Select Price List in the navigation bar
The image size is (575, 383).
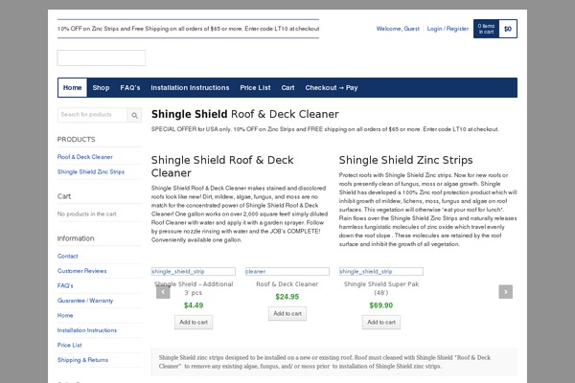coord(255,87)
